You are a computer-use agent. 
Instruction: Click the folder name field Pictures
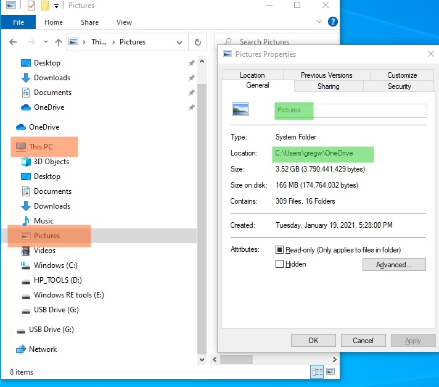pos(351,110)
